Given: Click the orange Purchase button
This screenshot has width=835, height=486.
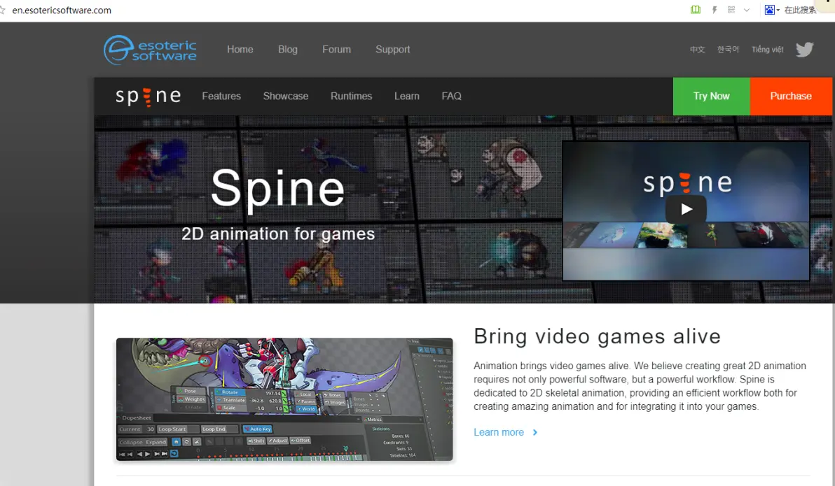Looking at the screenshot, I should click(x=791, y=97).
